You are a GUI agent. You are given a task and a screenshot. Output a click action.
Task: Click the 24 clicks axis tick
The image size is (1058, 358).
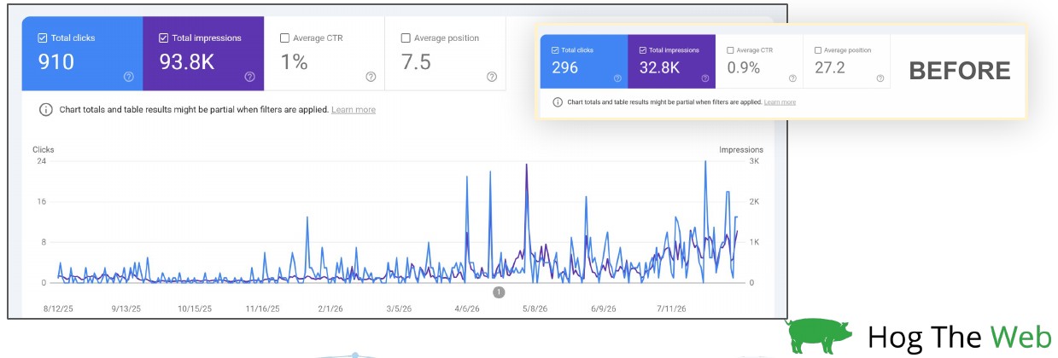pyautogui.click(x=41, y=161)
